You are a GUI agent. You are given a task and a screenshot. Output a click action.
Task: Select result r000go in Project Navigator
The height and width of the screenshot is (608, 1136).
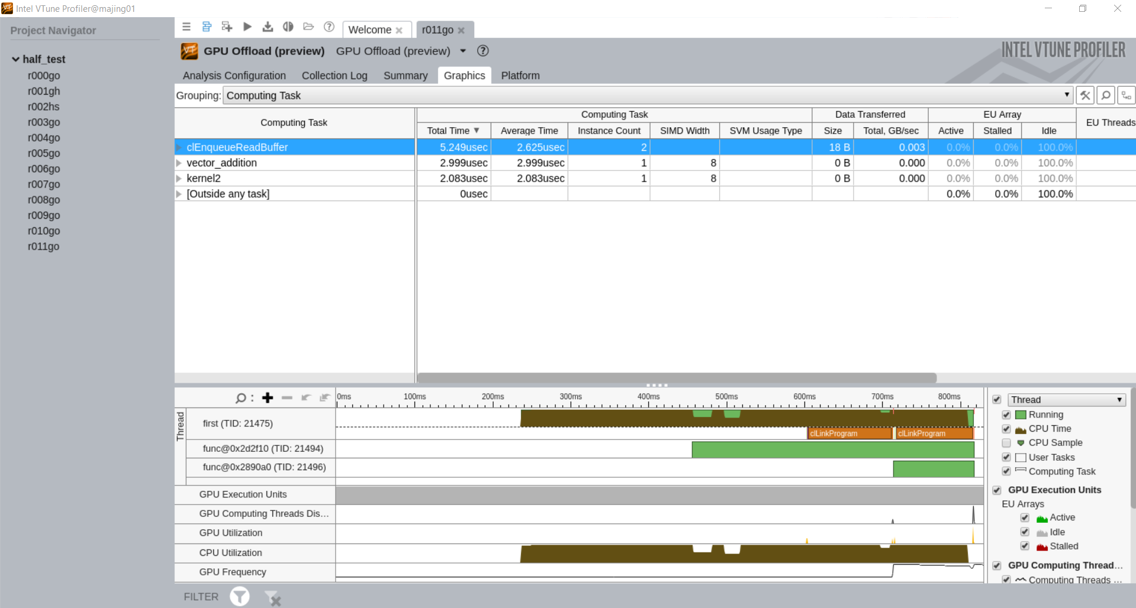(x=44, y=76)
